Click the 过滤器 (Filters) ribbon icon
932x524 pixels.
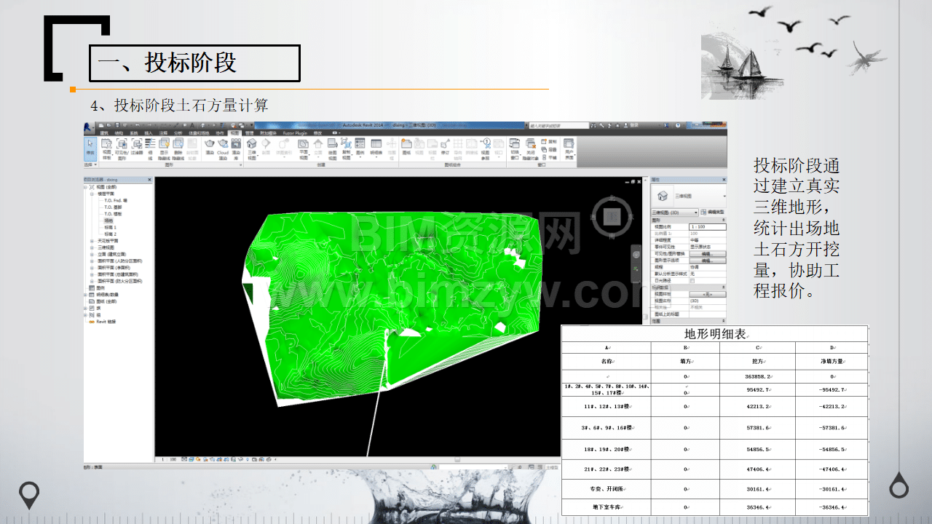[137, 148]
